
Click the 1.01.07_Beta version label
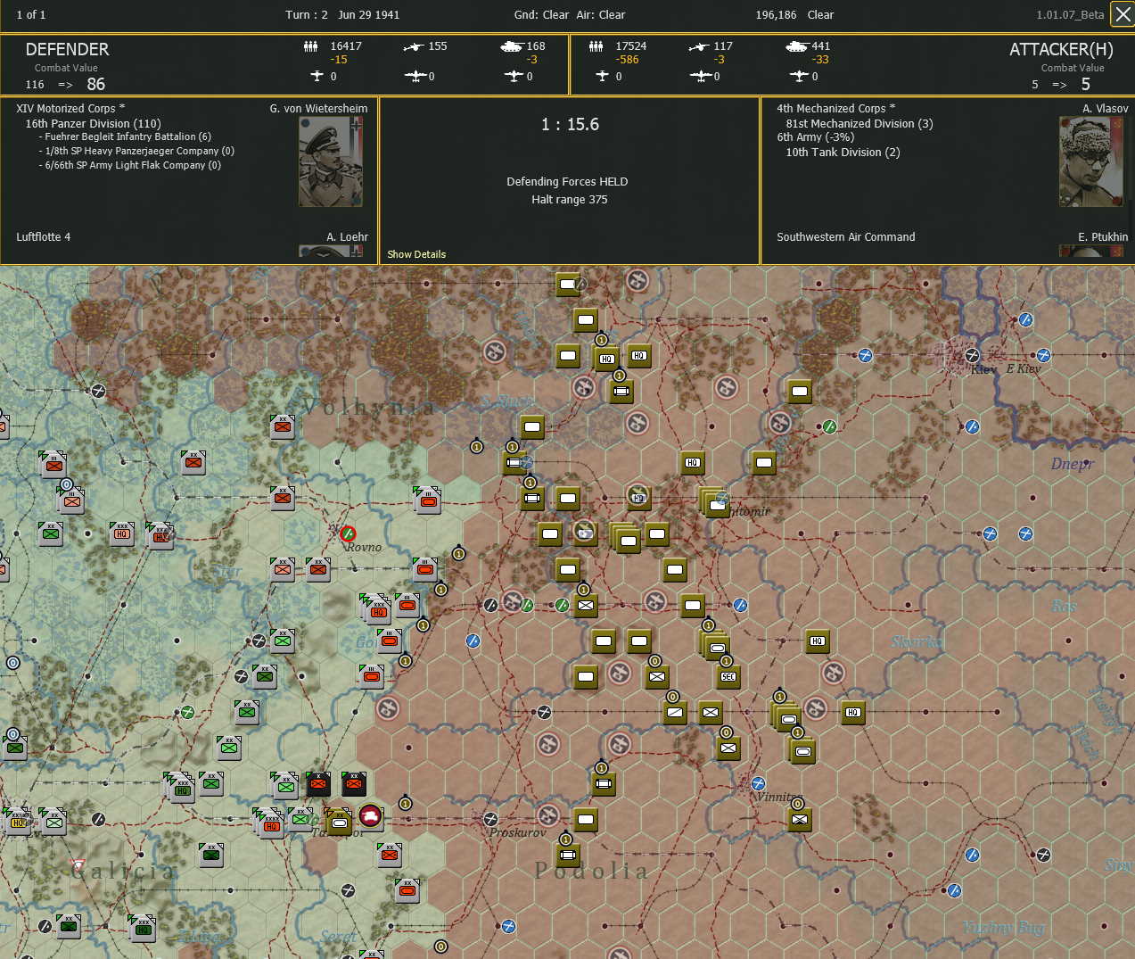coord(1070,15)
